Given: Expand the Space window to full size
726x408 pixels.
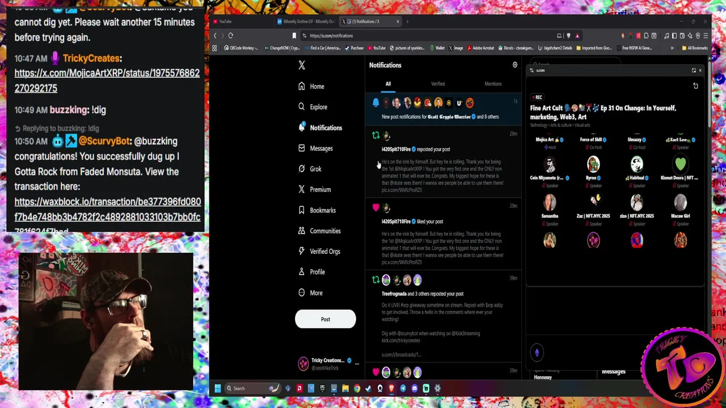Looking at the screenshot, I should click(694, 70).
